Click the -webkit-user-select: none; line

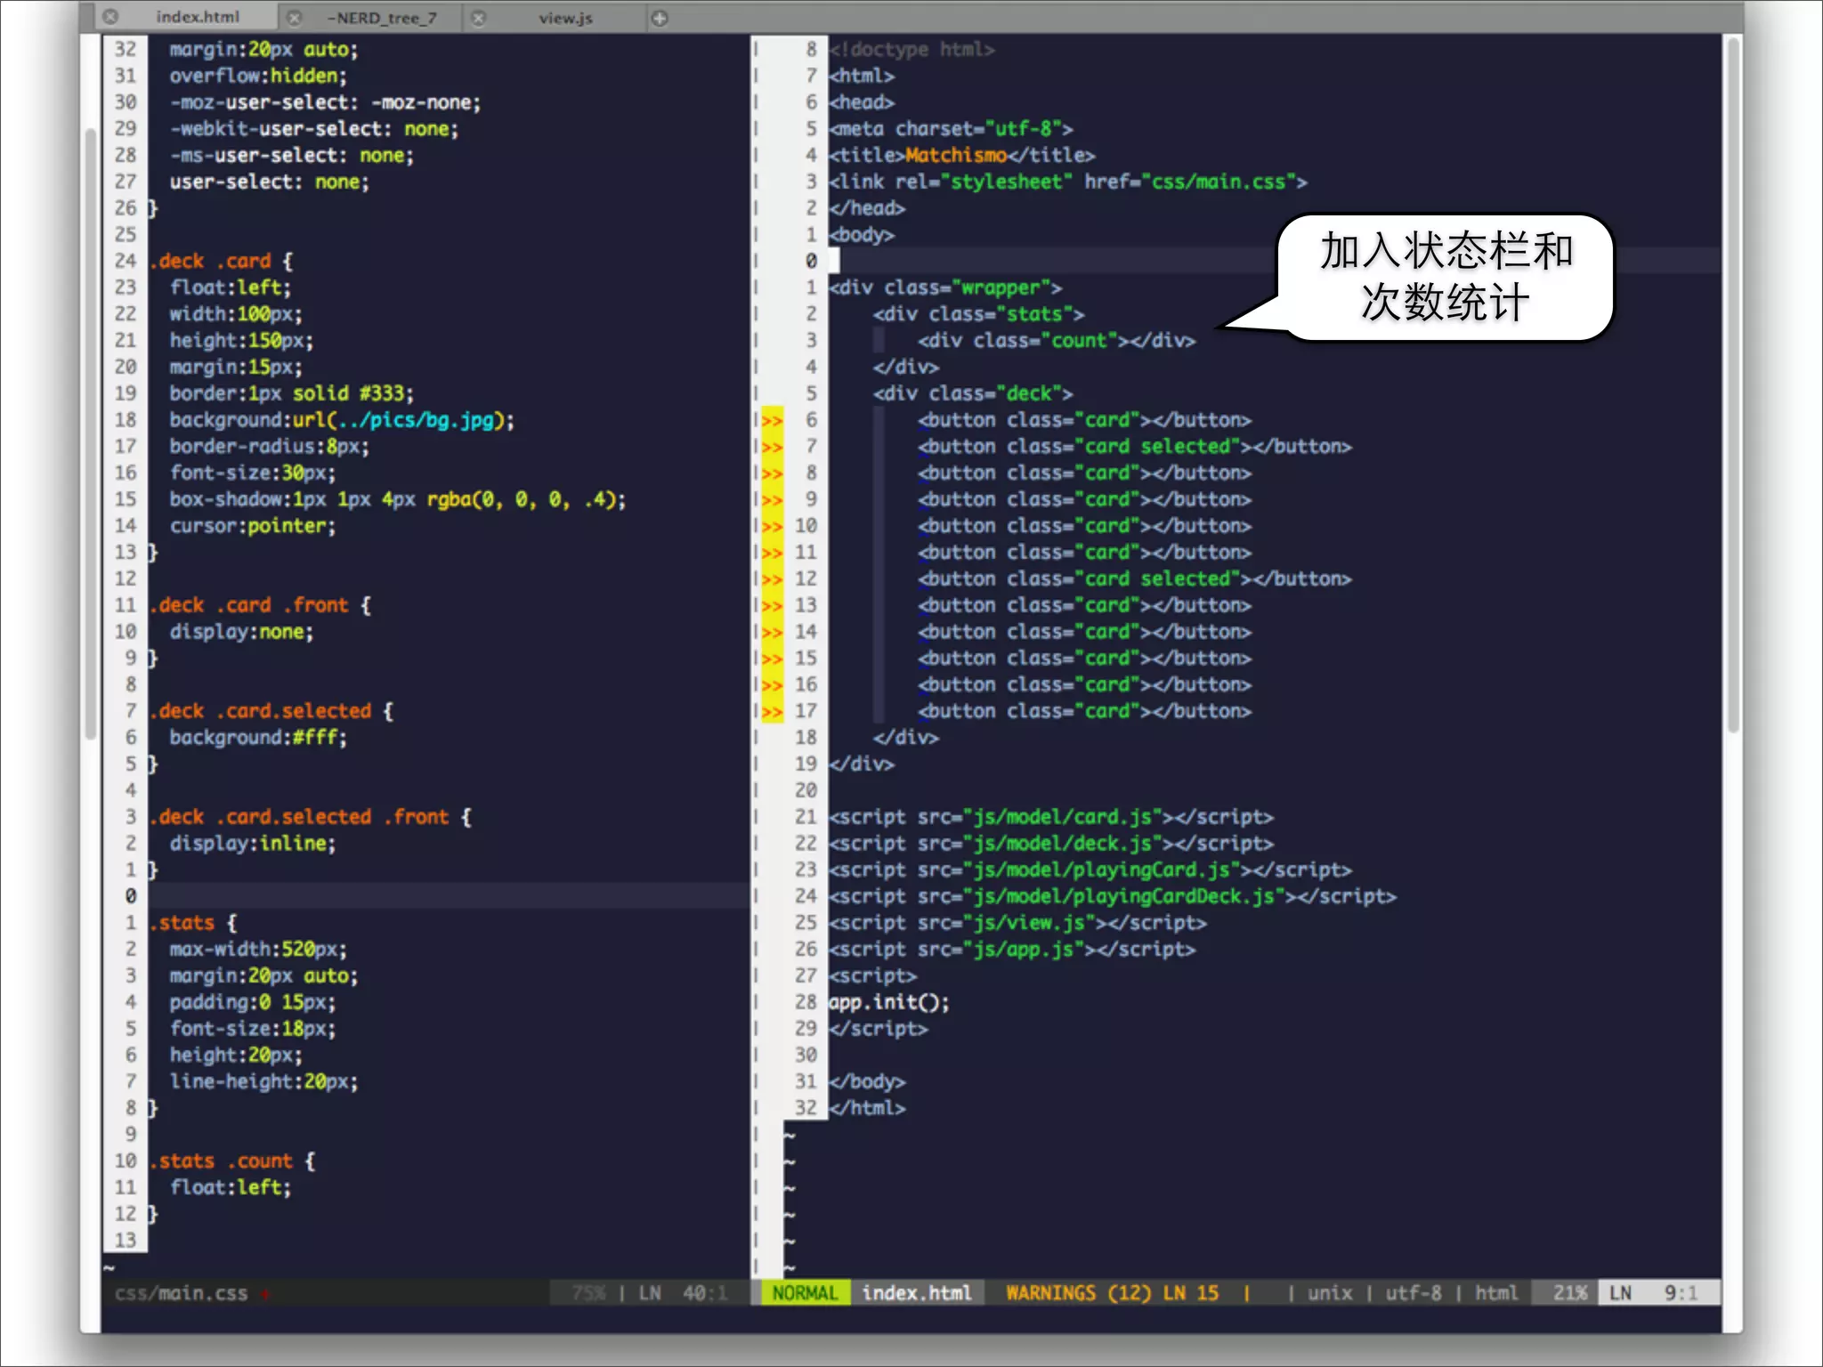pyautogui.click(x=314, y=129)
